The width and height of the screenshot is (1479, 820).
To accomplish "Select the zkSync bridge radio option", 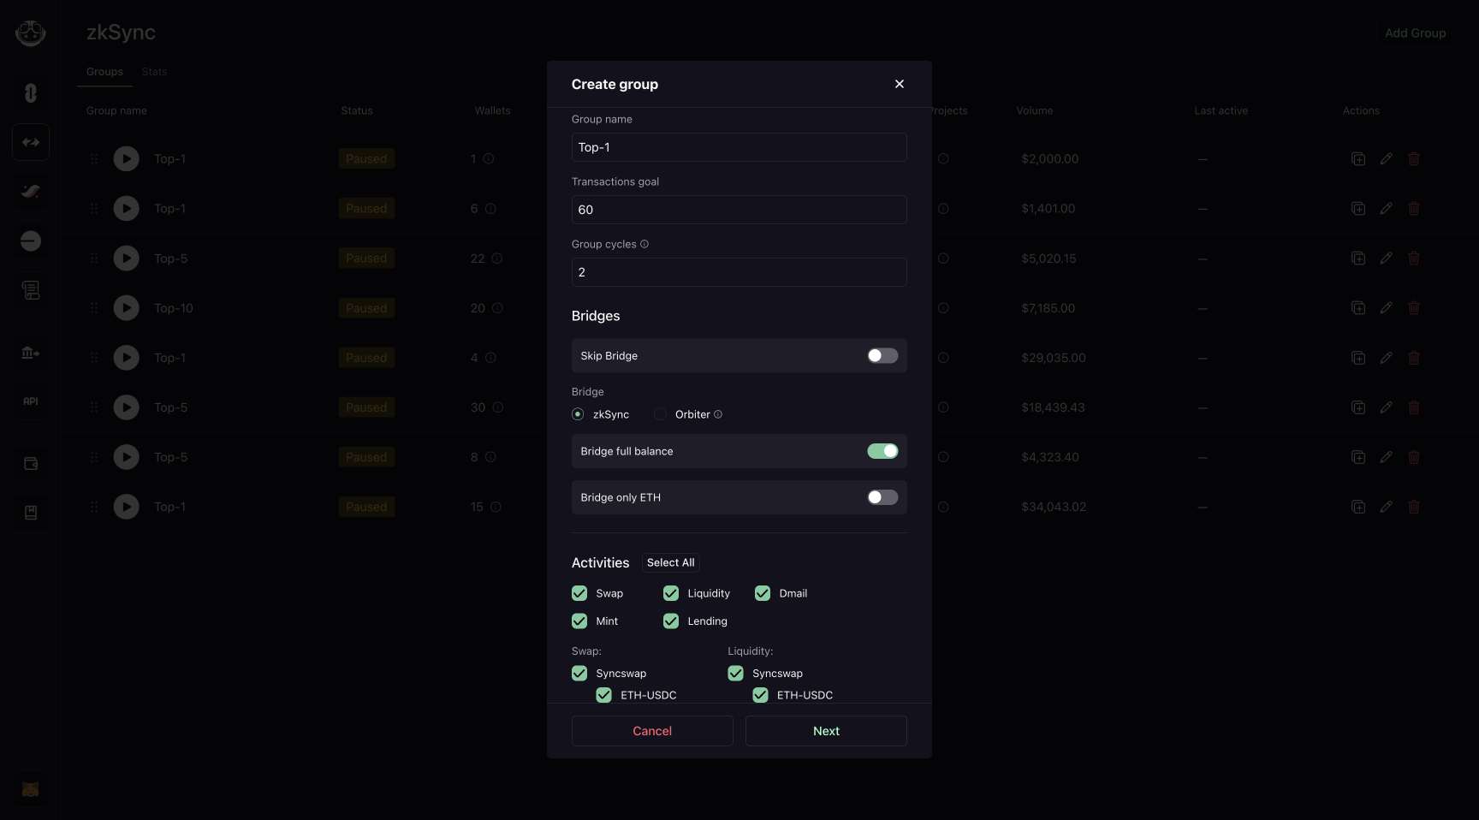I will 578,414.
